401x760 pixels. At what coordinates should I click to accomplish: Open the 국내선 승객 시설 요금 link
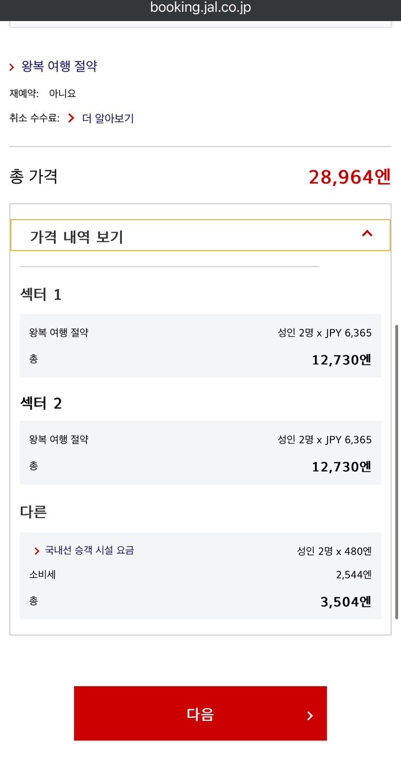pyautogui.click(x=90, y=550)
